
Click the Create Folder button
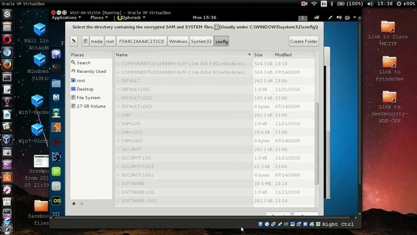coord(304,41)
